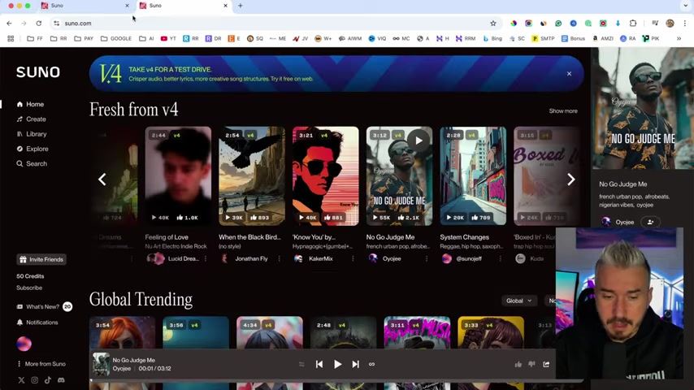This screenshot has height=390, width=694.
Task: Reload the page in browser
Action: point(38,23)
